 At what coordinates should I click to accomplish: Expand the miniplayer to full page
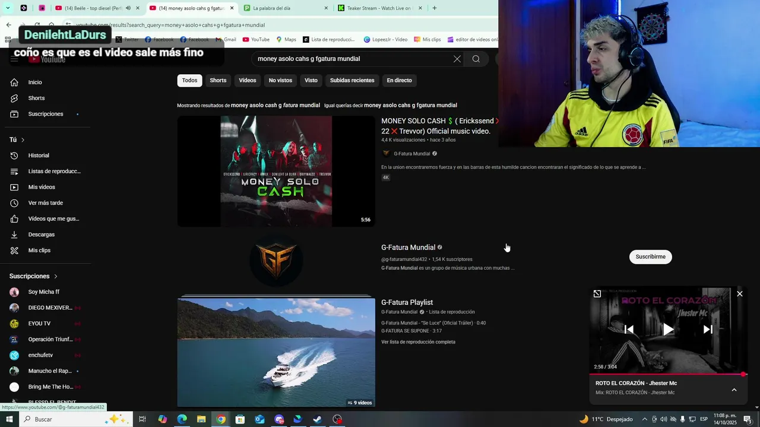[597, 294]
